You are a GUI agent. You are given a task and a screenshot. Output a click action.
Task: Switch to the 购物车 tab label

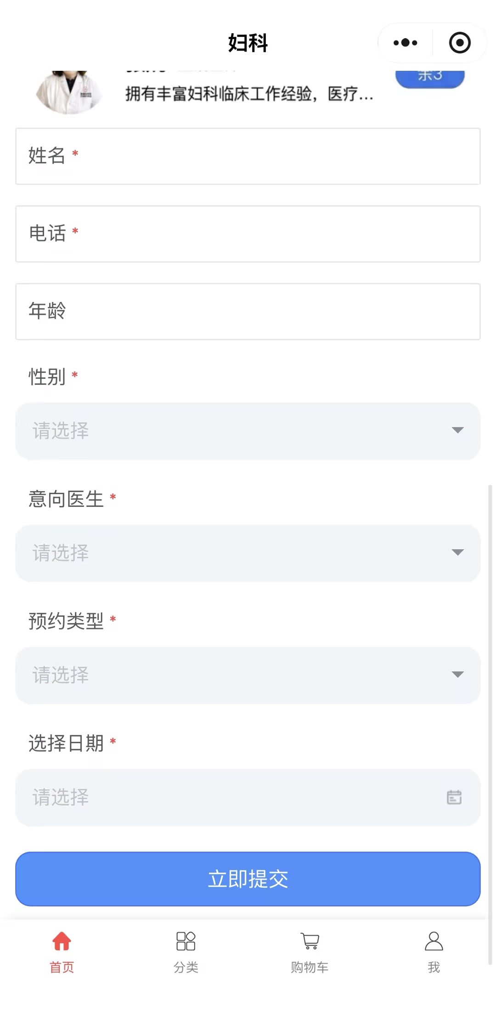point(310,967)
